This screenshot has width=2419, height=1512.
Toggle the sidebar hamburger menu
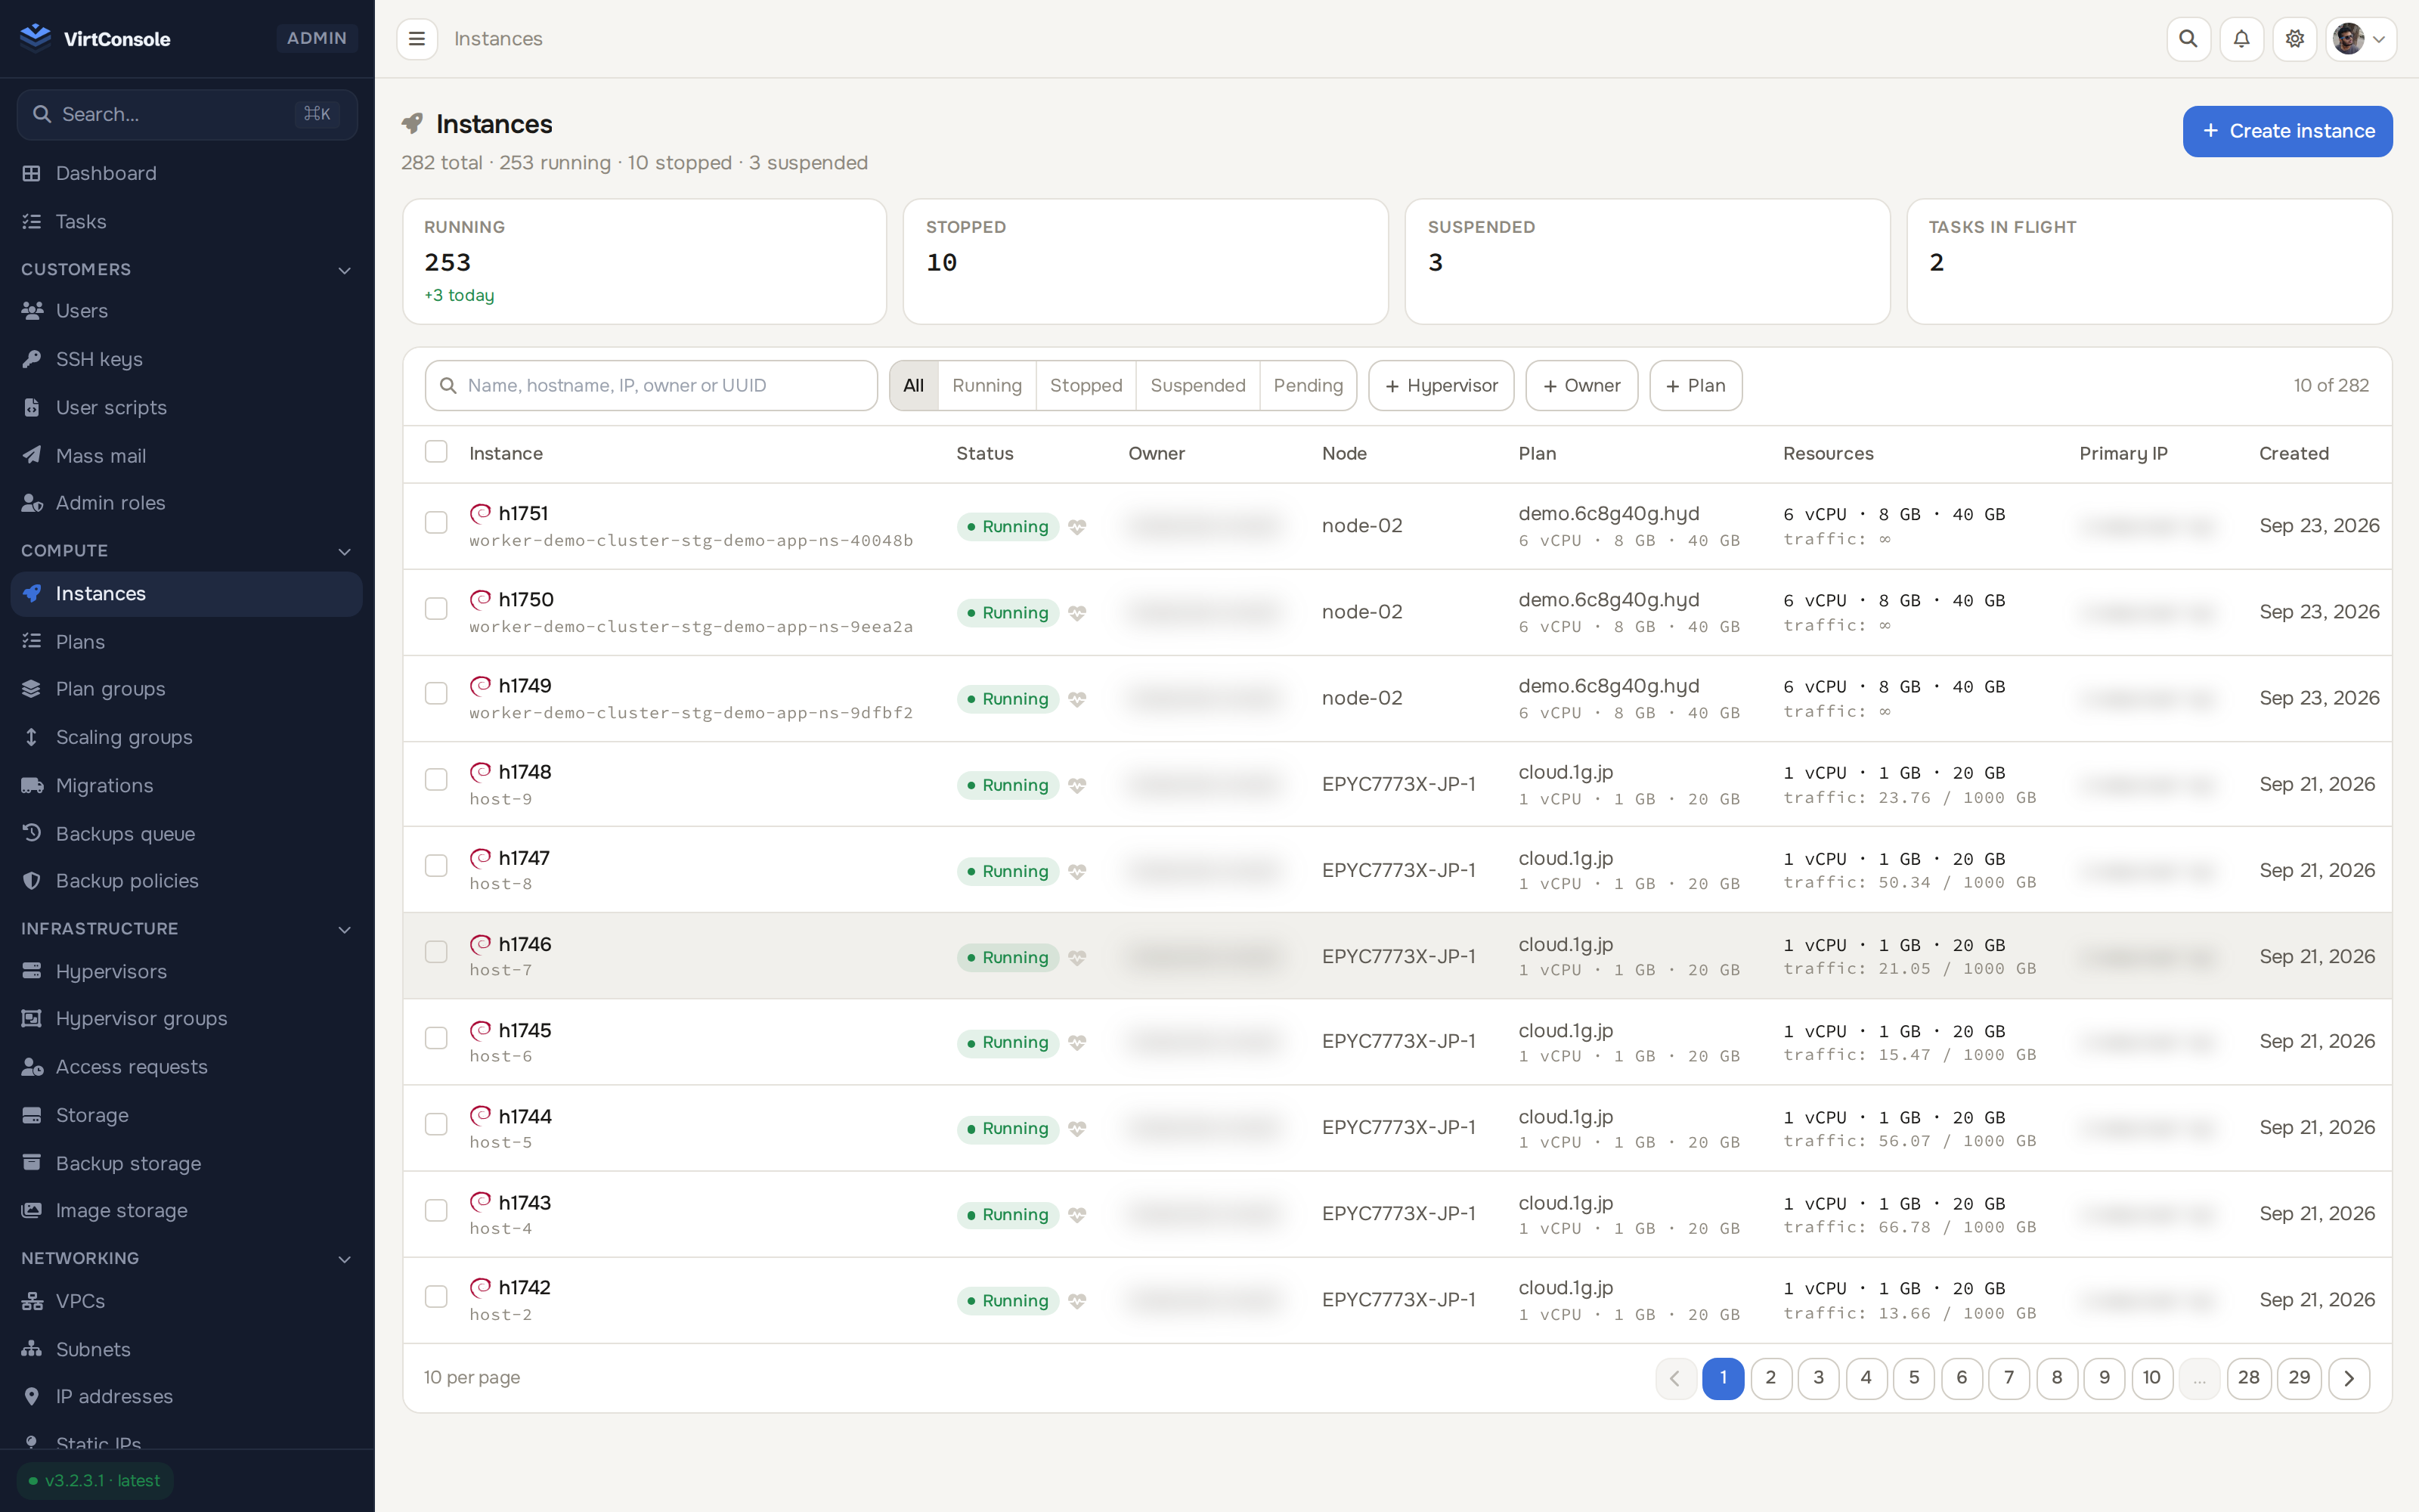[417, 39]
